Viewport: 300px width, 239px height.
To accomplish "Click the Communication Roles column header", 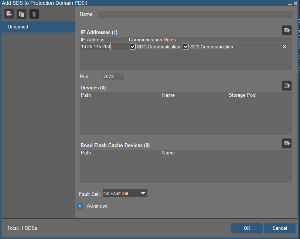I will coord(152,40).
